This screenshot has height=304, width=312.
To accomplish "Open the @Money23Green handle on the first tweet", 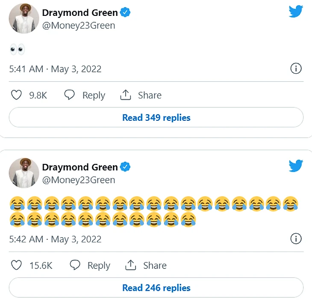I will 79,26.
